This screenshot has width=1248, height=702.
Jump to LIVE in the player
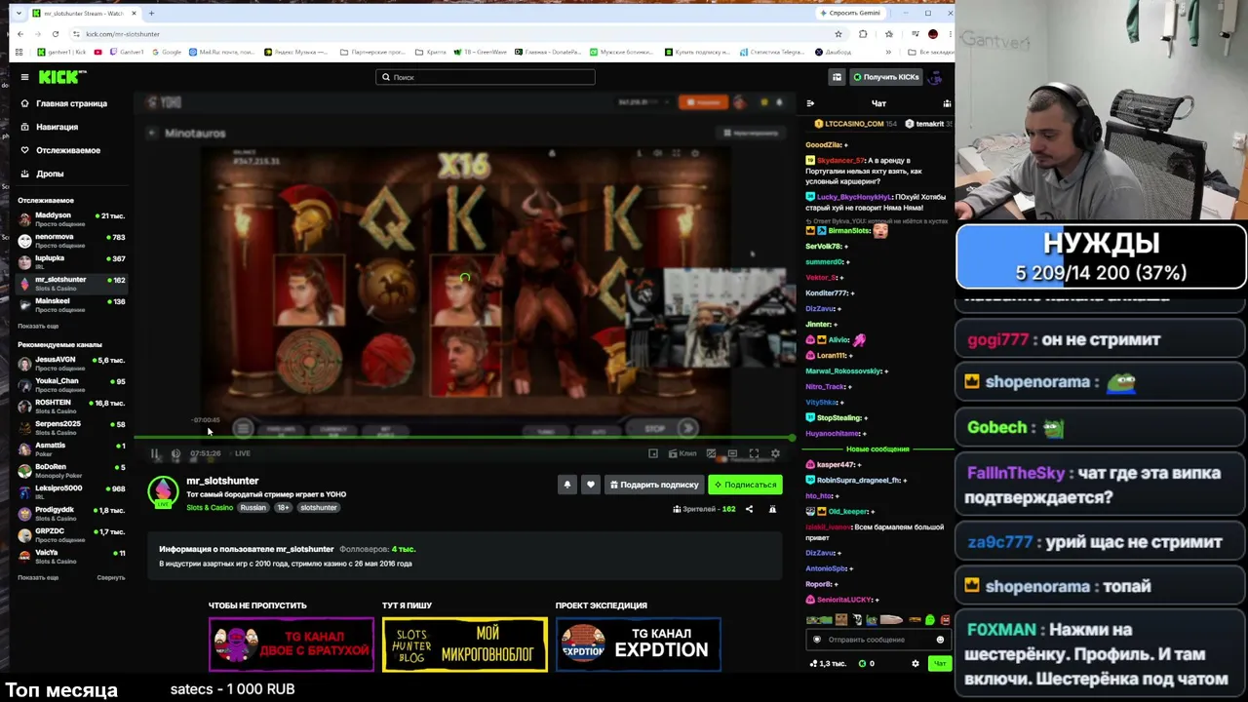242,453
